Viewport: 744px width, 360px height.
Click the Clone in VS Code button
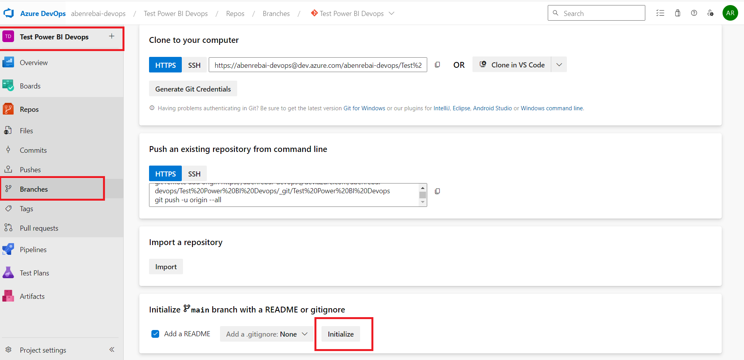[511, 65]
